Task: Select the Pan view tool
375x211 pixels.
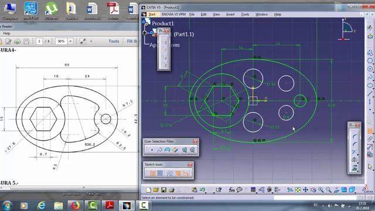Action: (x=305, y=190)
